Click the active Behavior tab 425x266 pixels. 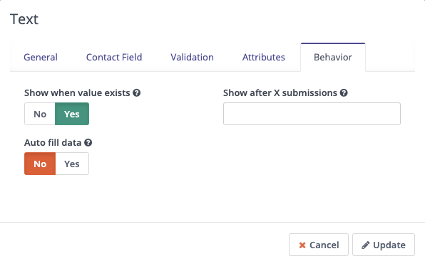click(x=333, y=58)
